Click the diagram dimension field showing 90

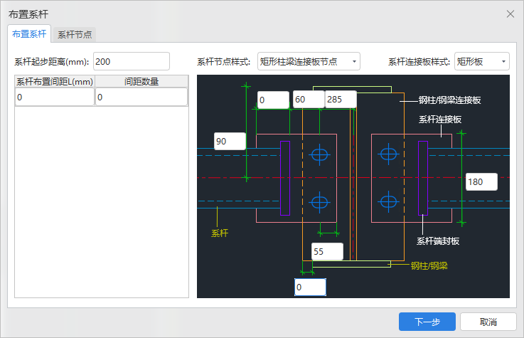(x=230, y=141)
